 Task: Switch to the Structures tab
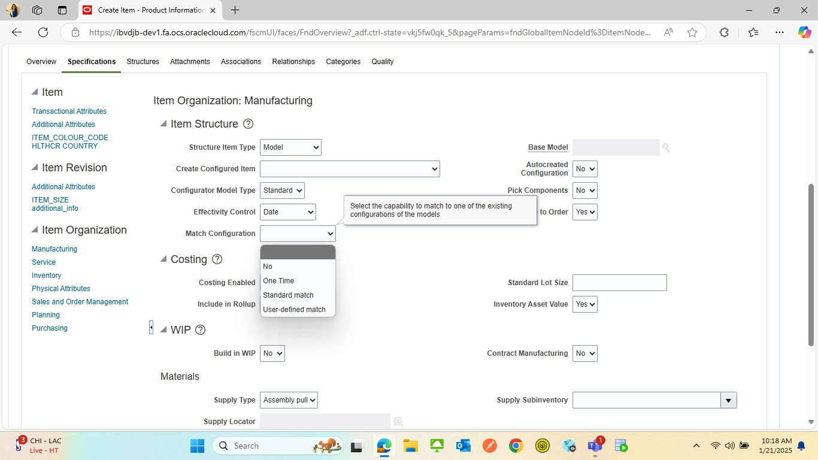click(x=143, y=61)
